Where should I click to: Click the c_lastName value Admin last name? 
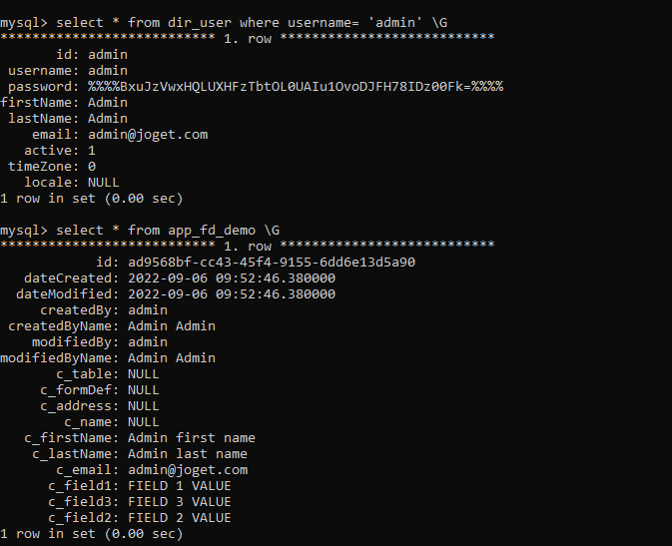tap(188, 454)
